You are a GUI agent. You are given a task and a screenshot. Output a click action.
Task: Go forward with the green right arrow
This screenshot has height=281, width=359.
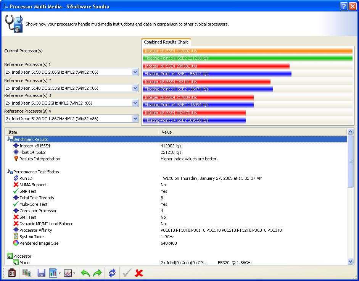point(97,273)
